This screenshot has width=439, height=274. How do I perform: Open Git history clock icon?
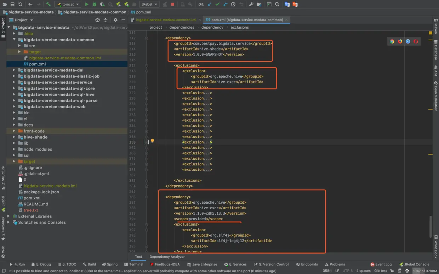(x=233, y=4)
